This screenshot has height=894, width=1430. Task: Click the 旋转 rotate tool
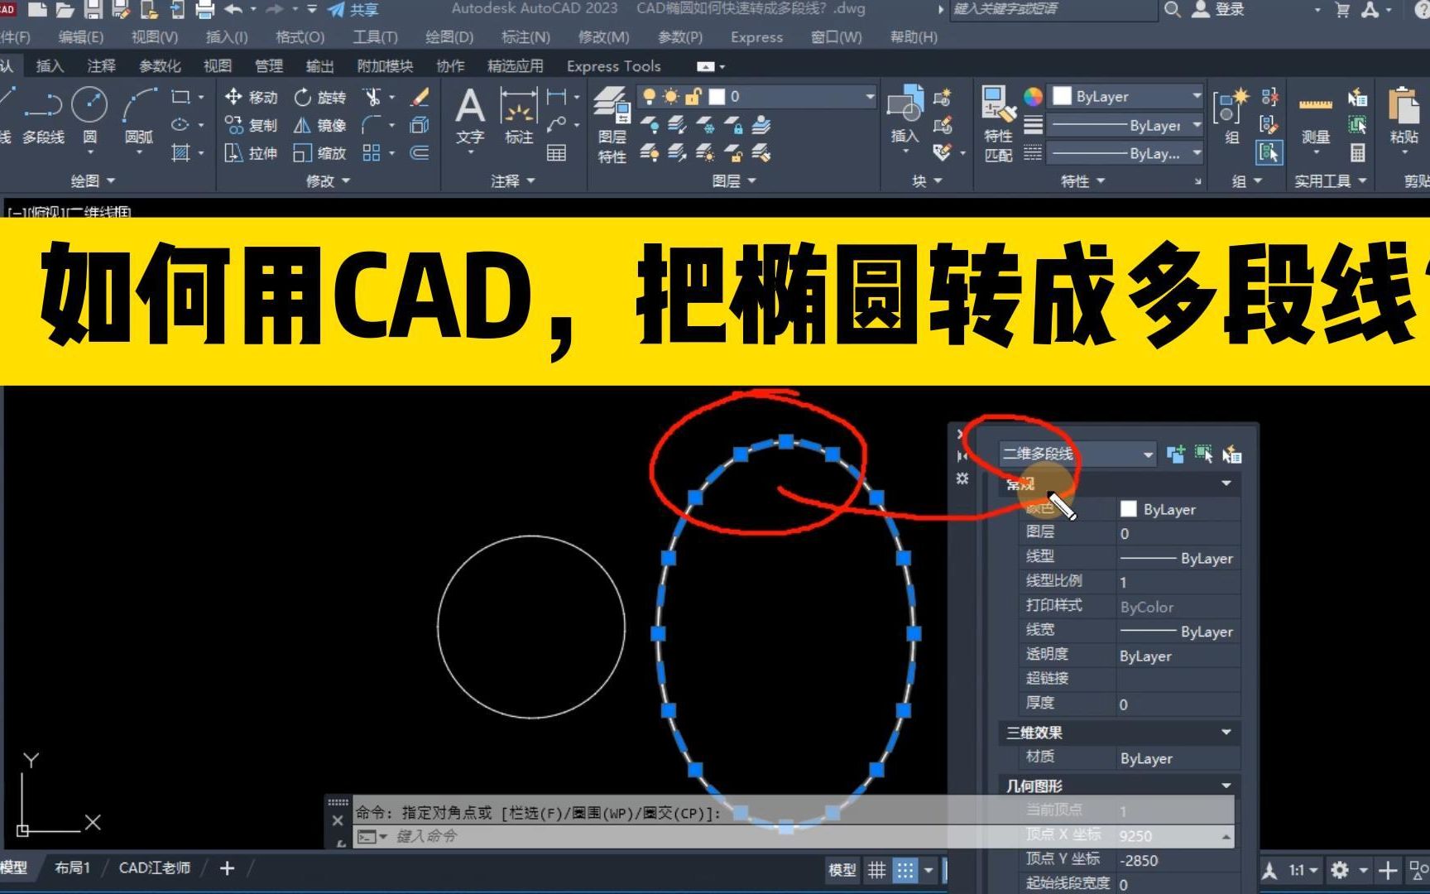point(319,97)
